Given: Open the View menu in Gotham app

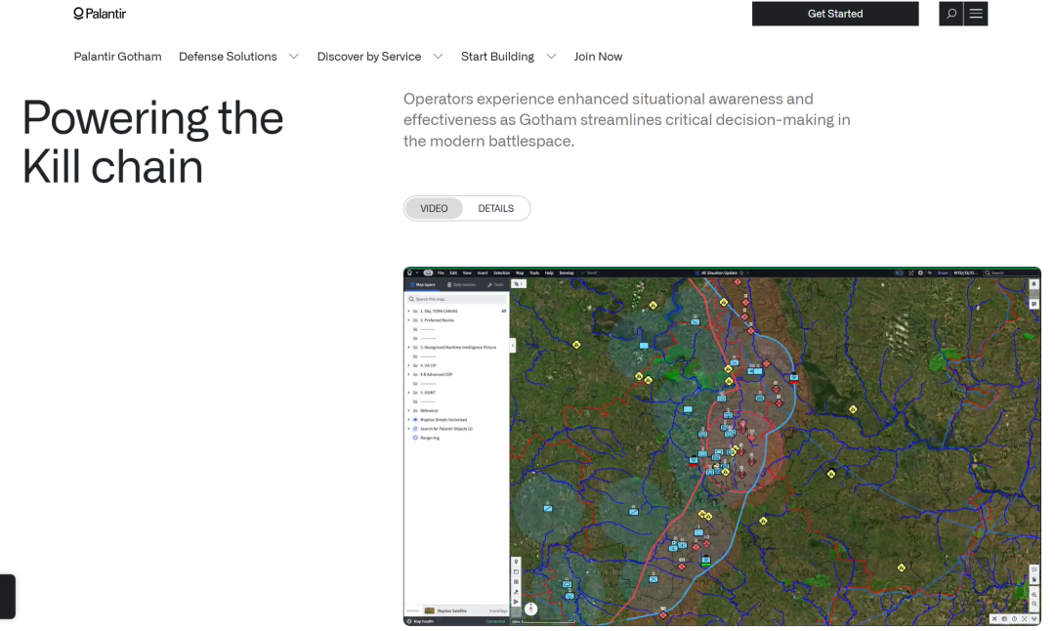Looking at the screenshot, I should [x=467, y=273].
